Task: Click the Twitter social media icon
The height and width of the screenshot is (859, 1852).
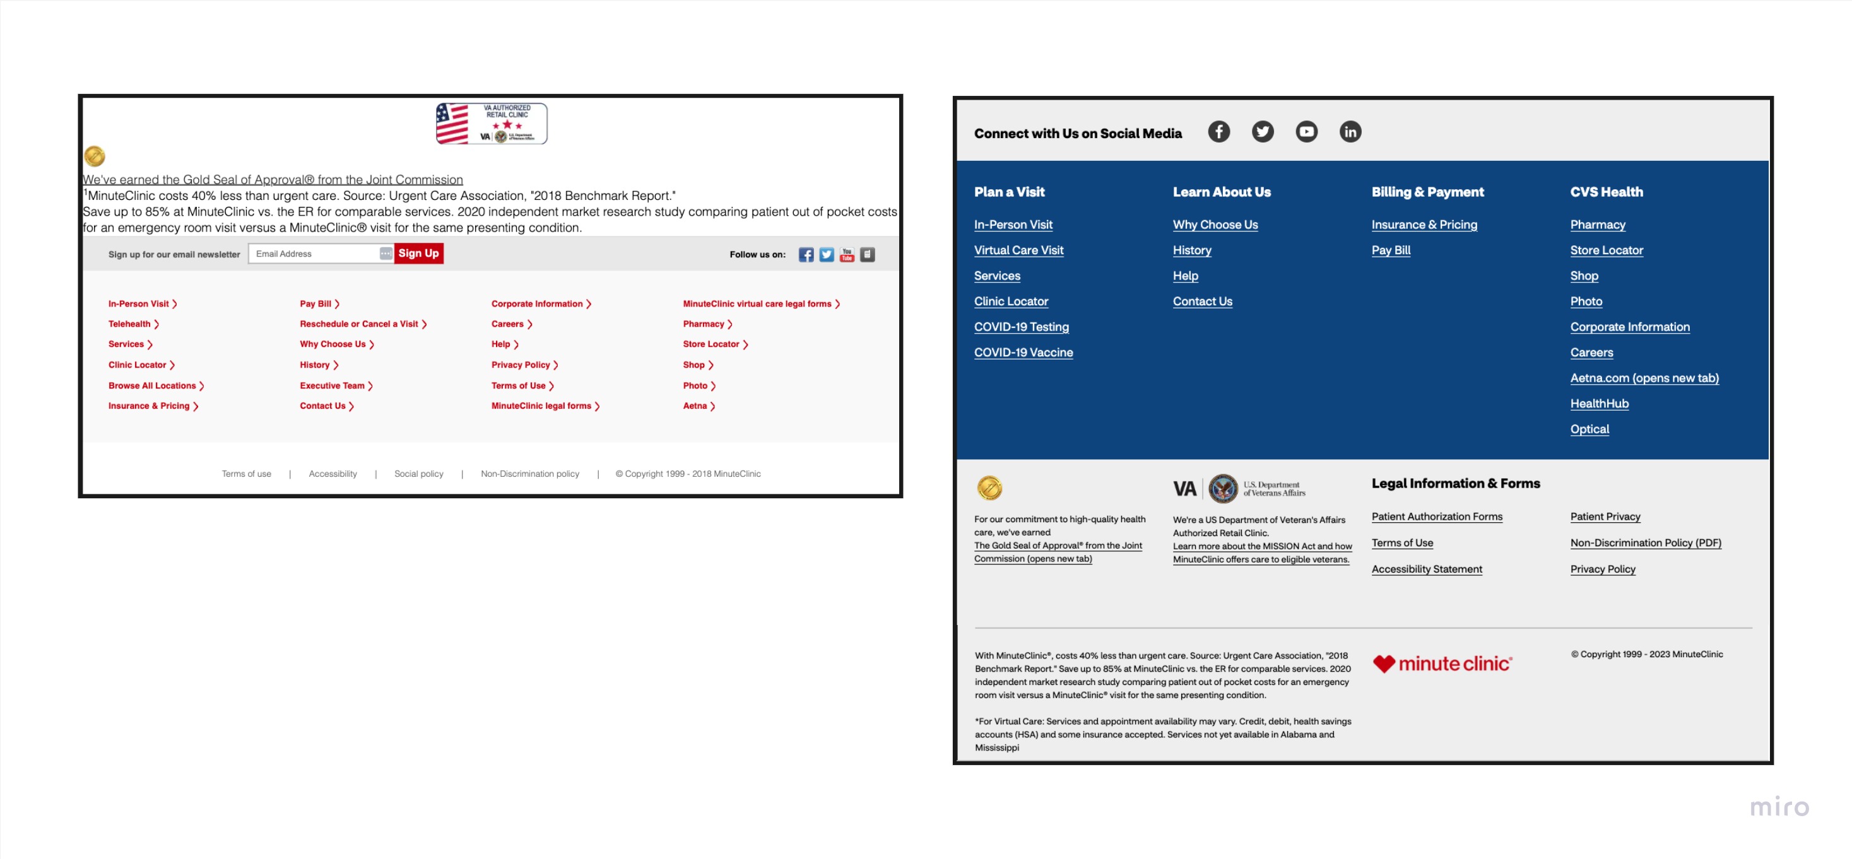Action: tap(1261, 131)
